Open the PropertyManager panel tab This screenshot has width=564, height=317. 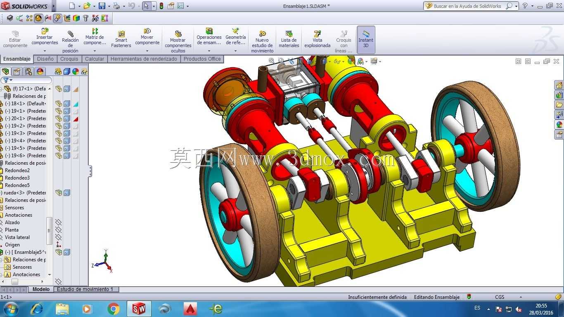17,71
